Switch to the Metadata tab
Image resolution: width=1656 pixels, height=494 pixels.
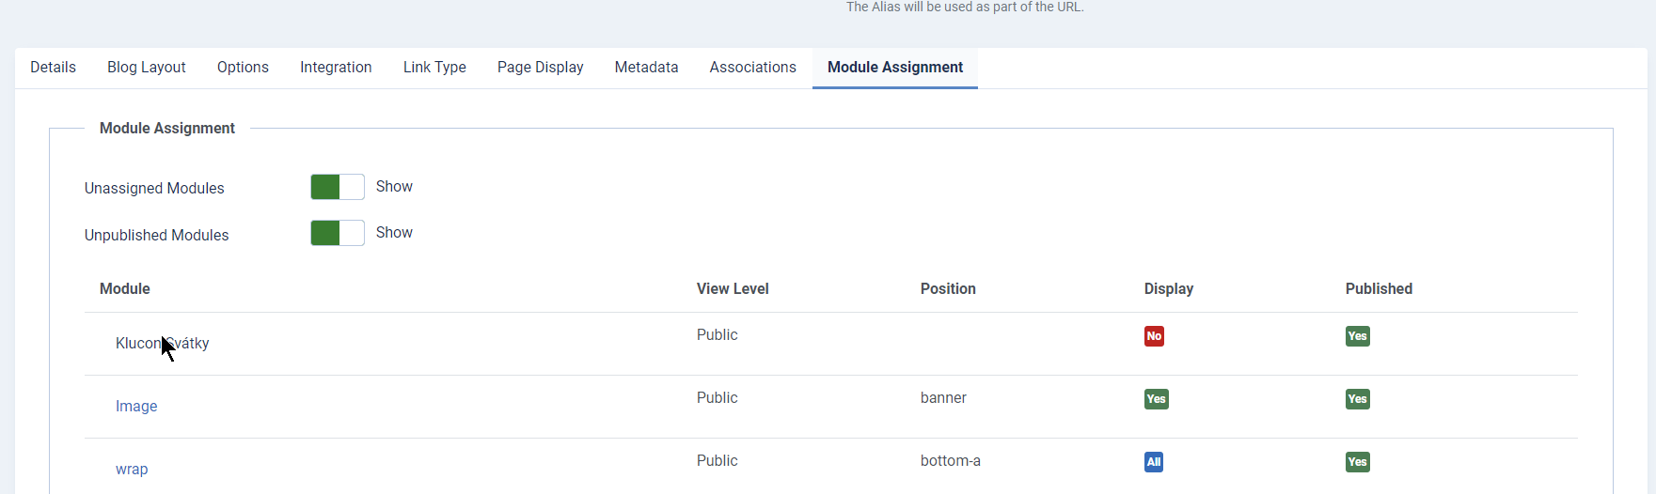[646, 68]
